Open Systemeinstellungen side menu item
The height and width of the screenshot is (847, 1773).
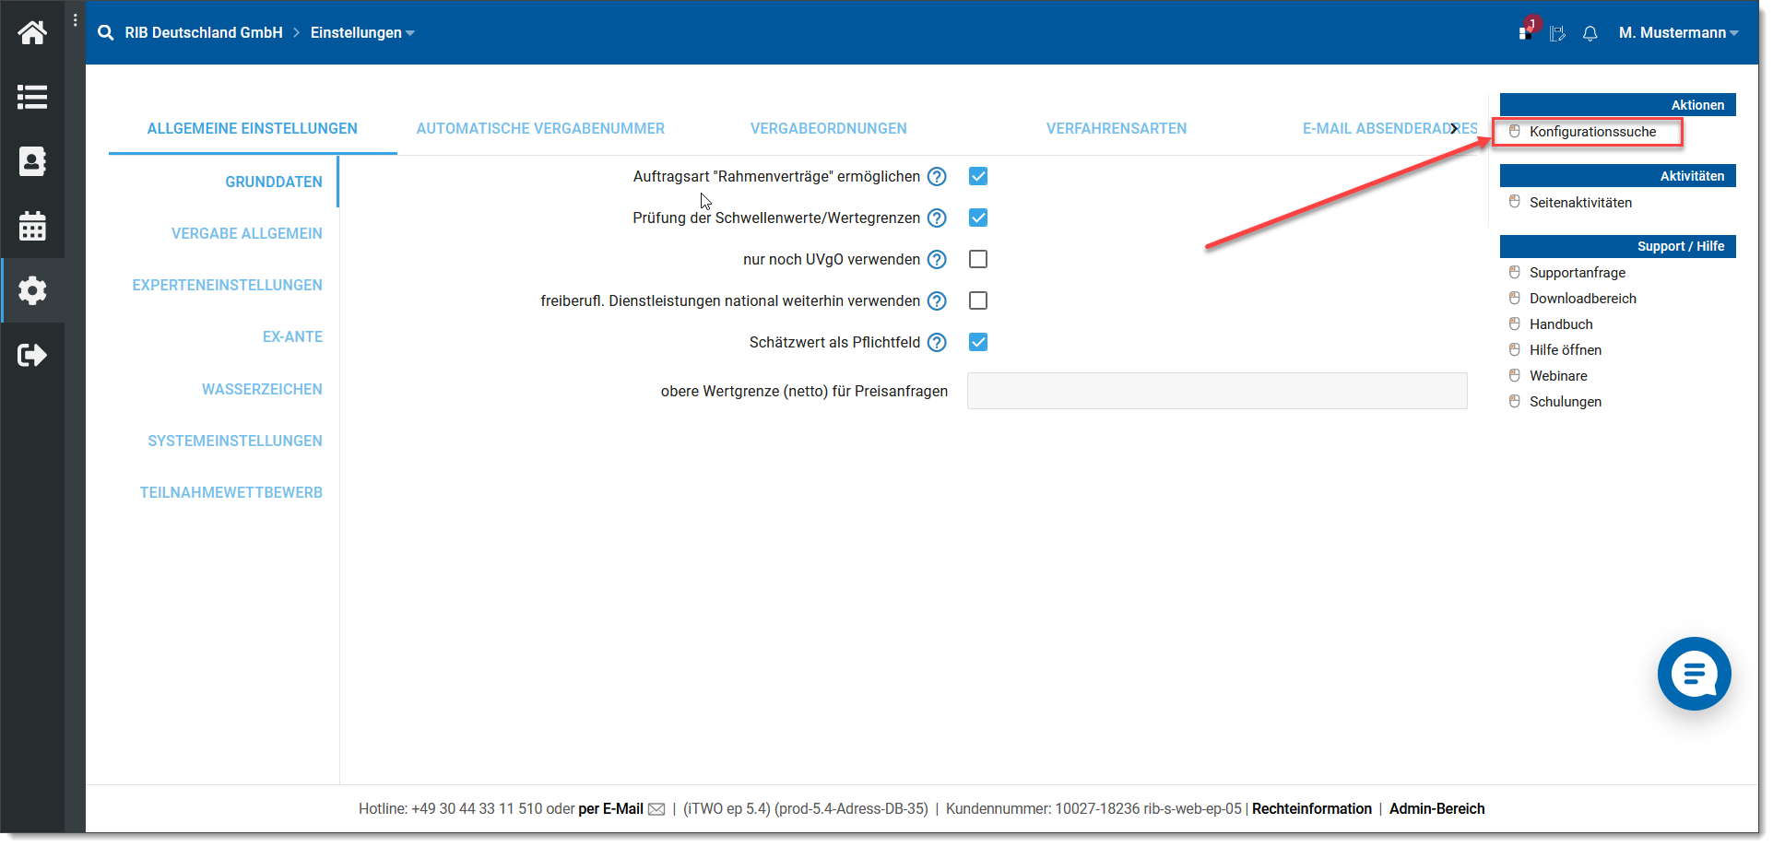coord(235,441)
